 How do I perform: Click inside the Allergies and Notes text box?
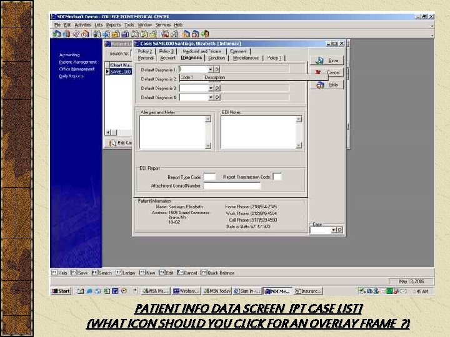pyautogui.click(x=172, y=132)
